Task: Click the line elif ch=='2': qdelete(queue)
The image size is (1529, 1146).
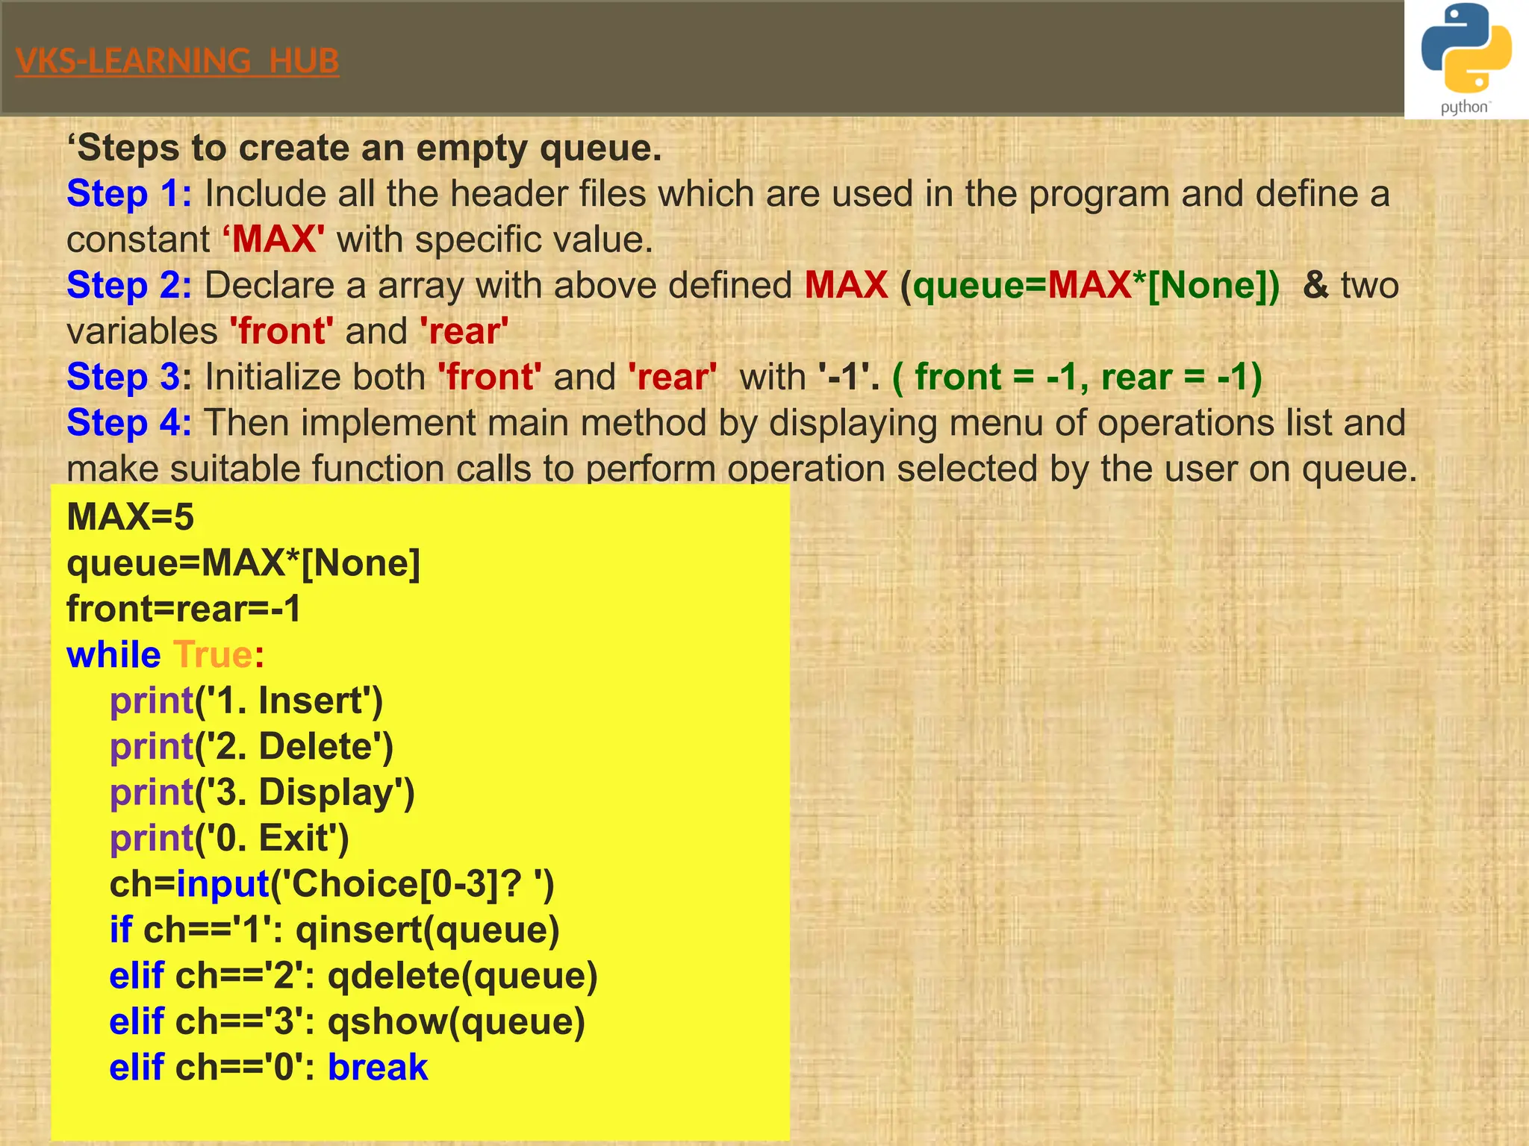Action: point(354,977)
